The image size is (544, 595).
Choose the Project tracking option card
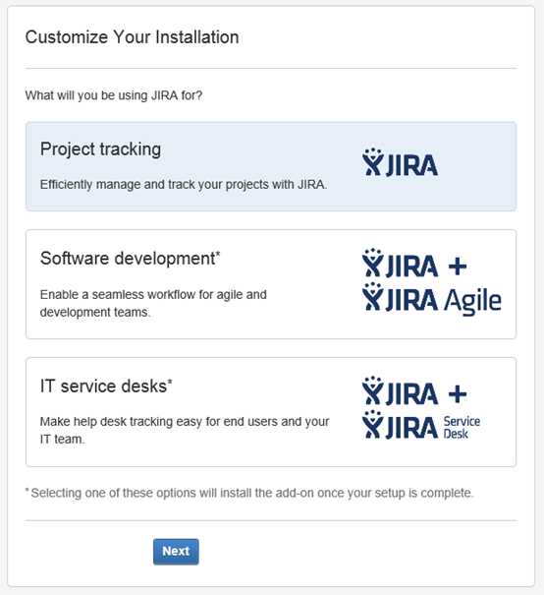(x=271, y=166)
